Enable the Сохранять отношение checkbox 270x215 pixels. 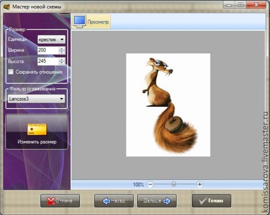(x=11, y=72)
